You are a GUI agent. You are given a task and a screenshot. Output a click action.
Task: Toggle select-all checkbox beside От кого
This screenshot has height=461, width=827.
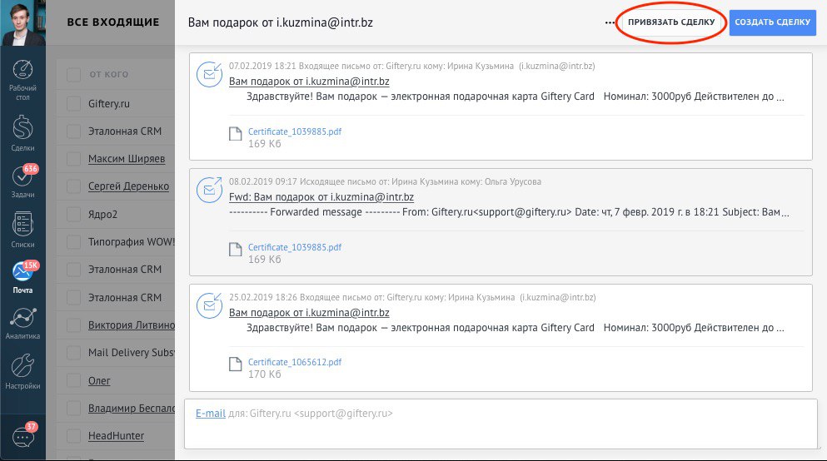pos(74,74)
